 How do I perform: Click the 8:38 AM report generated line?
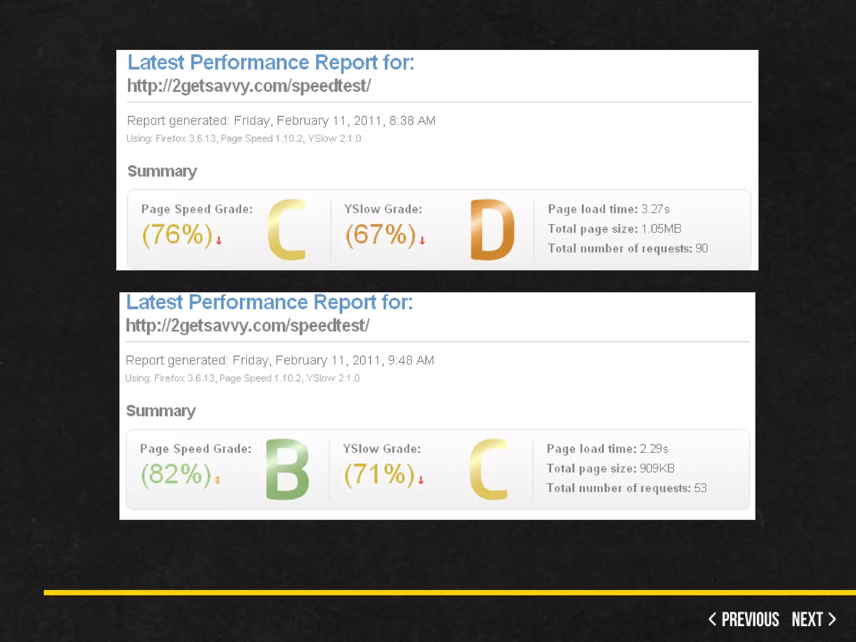(x=281, y=121)
